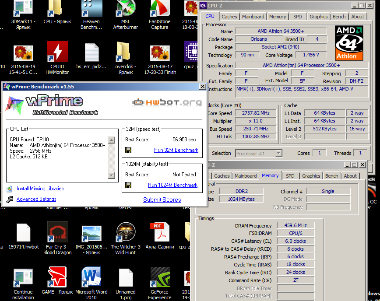Screen dimensions: 380x301
Task: Select the CPU tab in CPU-Z
Action: click(210, 16)
